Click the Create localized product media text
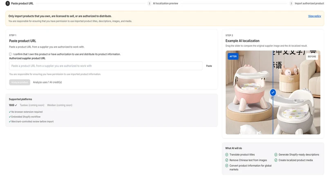Viewport: 327px width, 184px height. pyautogui.click(x=296, y=160)
